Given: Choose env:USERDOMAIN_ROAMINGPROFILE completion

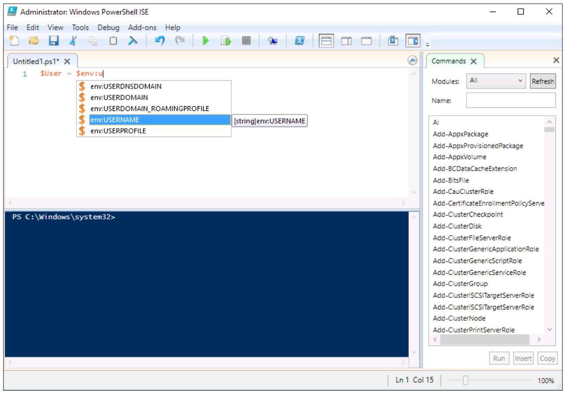Looking at the screenshot, I should (154, 108).
